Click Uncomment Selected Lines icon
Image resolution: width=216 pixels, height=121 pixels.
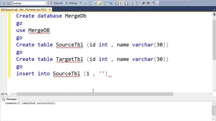pyautogui.click(x=137, y=3)
